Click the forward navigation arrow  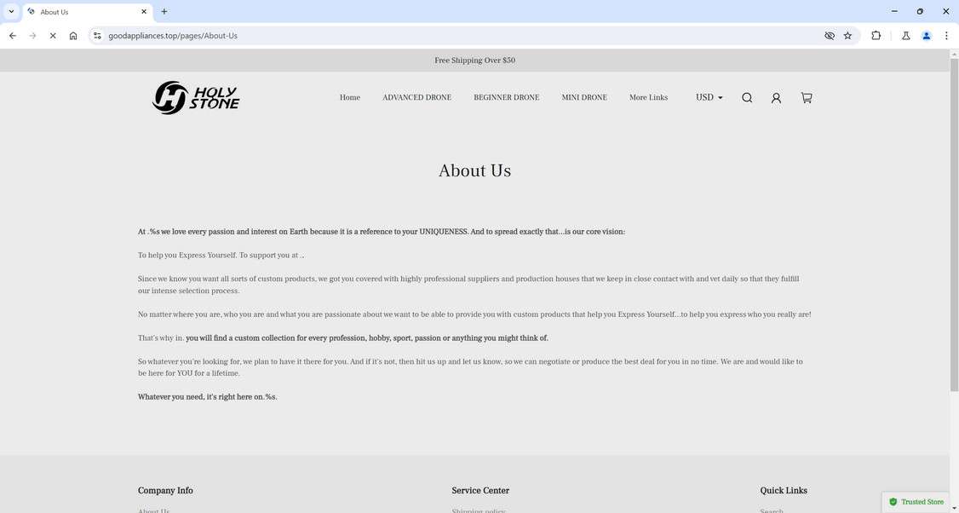[x=32, y=36]
